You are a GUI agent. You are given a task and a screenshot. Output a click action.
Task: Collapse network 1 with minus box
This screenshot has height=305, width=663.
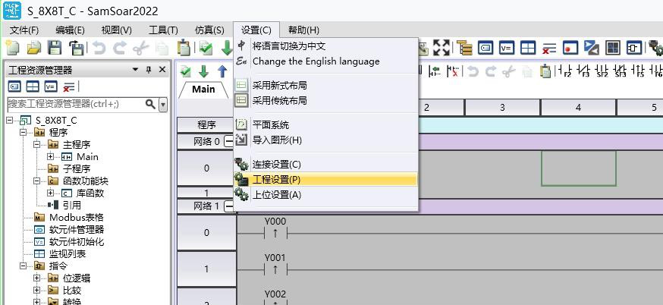click(x=229, y=206)
